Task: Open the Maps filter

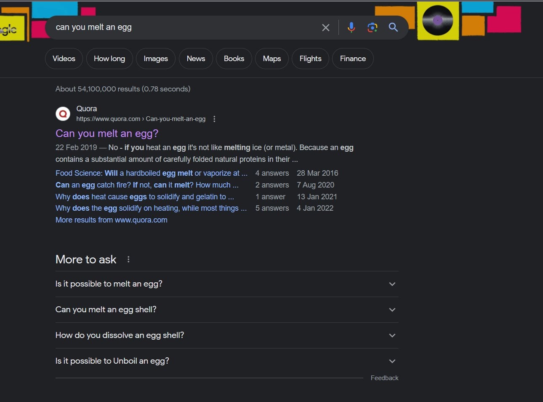Action: point(272,59)
